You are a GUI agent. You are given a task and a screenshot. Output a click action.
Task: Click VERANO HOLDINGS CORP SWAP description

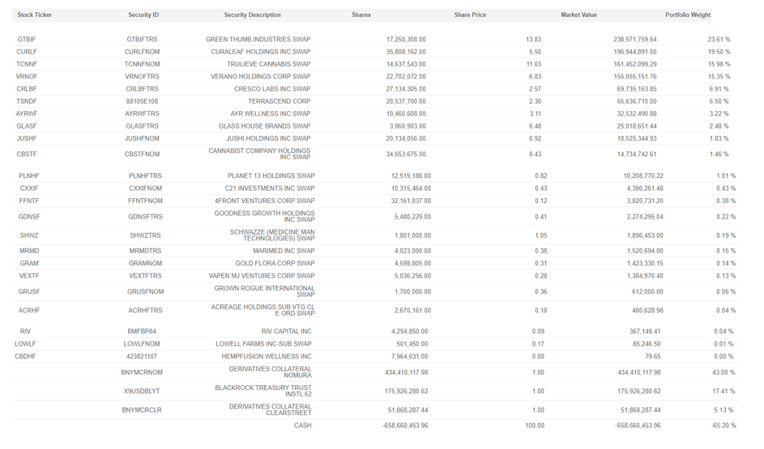pos(261,76)
